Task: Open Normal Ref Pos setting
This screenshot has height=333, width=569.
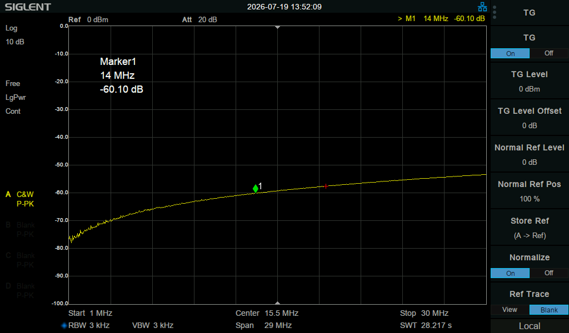Action: pyautogui.click(x=530, y=191)
